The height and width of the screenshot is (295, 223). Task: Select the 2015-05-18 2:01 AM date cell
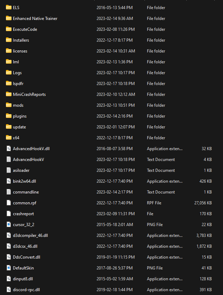point(115,224)
